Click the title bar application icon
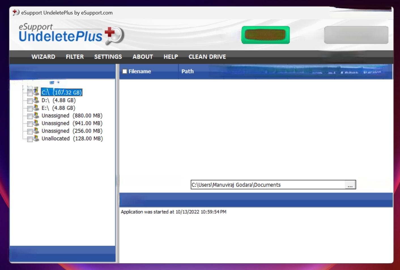This screenshot has width=400, height=270. (x=16, y=12)
